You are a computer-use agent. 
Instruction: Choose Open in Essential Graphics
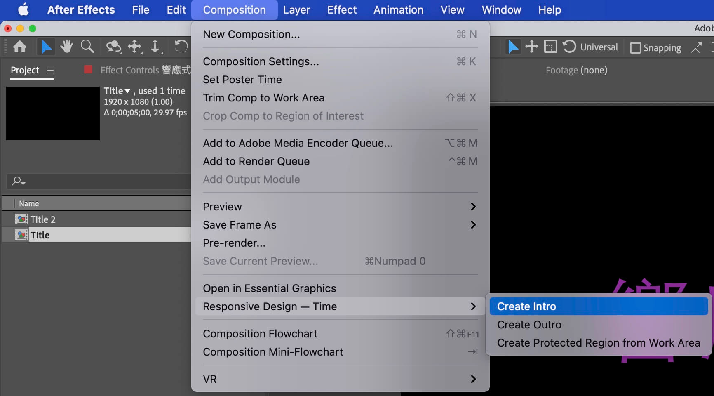[x=340, y=288]
